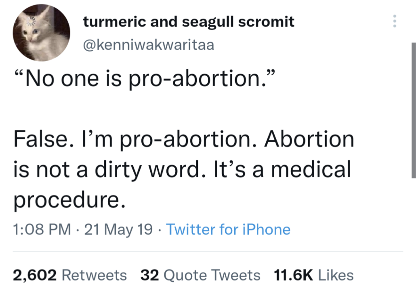
Task: Click the word "medical" in the tweet
Action: tap(311, 170)
